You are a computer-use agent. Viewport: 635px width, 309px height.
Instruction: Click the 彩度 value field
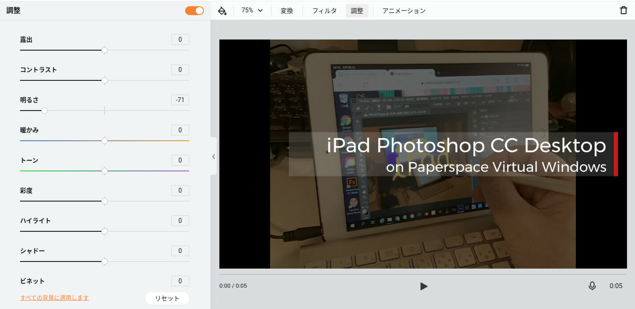point(180,190)
